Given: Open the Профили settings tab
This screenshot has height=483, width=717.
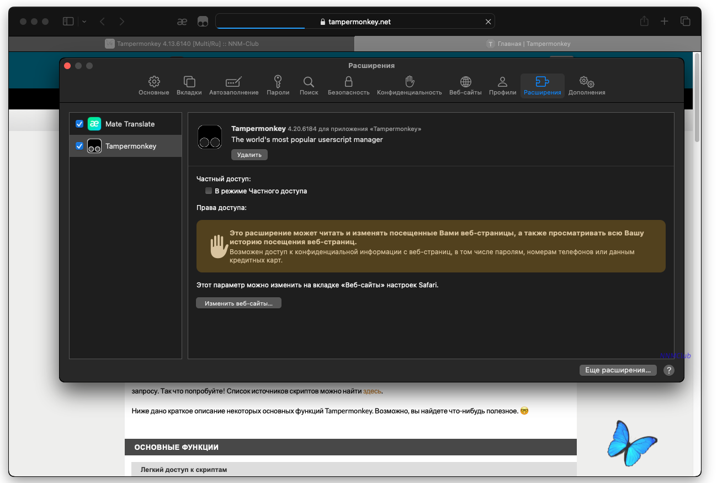Looking at the screenshot, I should 503,86.
